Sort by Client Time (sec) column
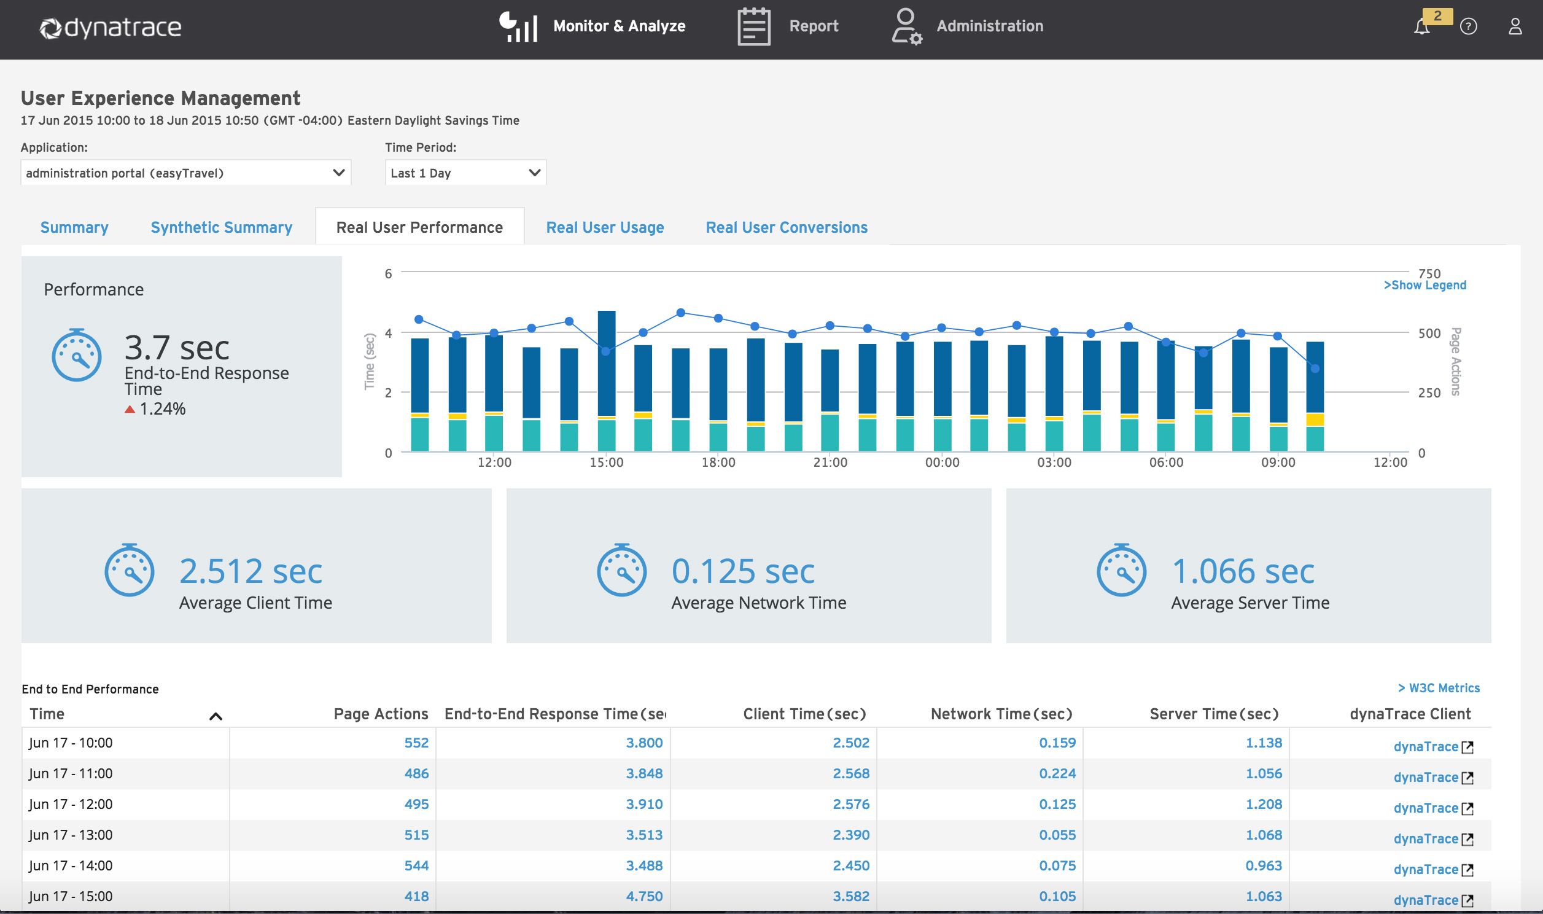Image resolution: width=1543 pixels, height=914 pixels. tap(805, 714)
